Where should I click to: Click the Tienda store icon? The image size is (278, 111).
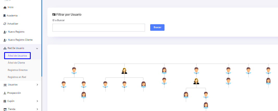point(5,109)
